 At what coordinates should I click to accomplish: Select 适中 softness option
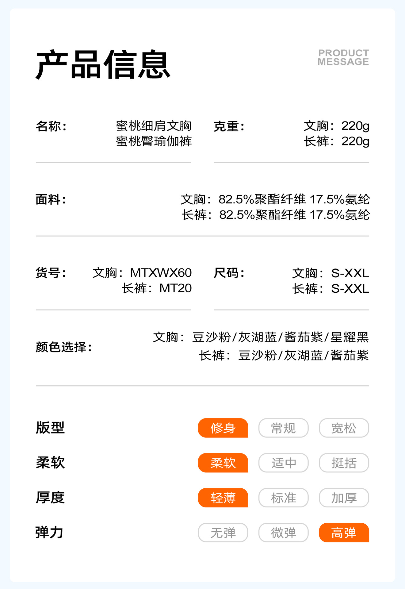(283, 463)
